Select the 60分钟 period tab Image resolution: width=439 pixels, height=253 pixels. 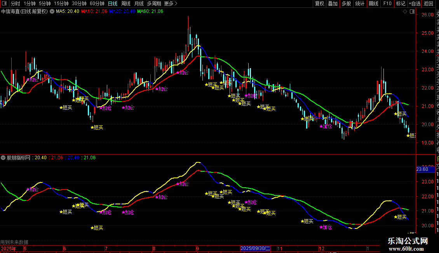(97, 4)
